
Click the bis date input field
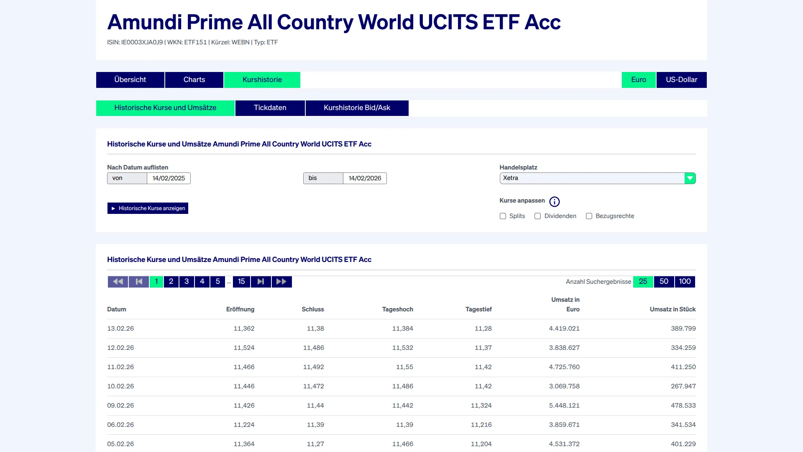coord(365,178)
